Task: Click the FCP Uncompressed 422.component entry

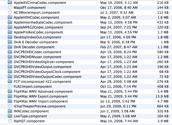Action: 42,82
